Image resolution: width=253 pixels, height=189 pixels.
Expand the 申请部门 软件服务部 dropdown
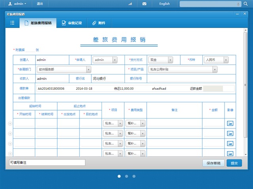coord(64,69)
